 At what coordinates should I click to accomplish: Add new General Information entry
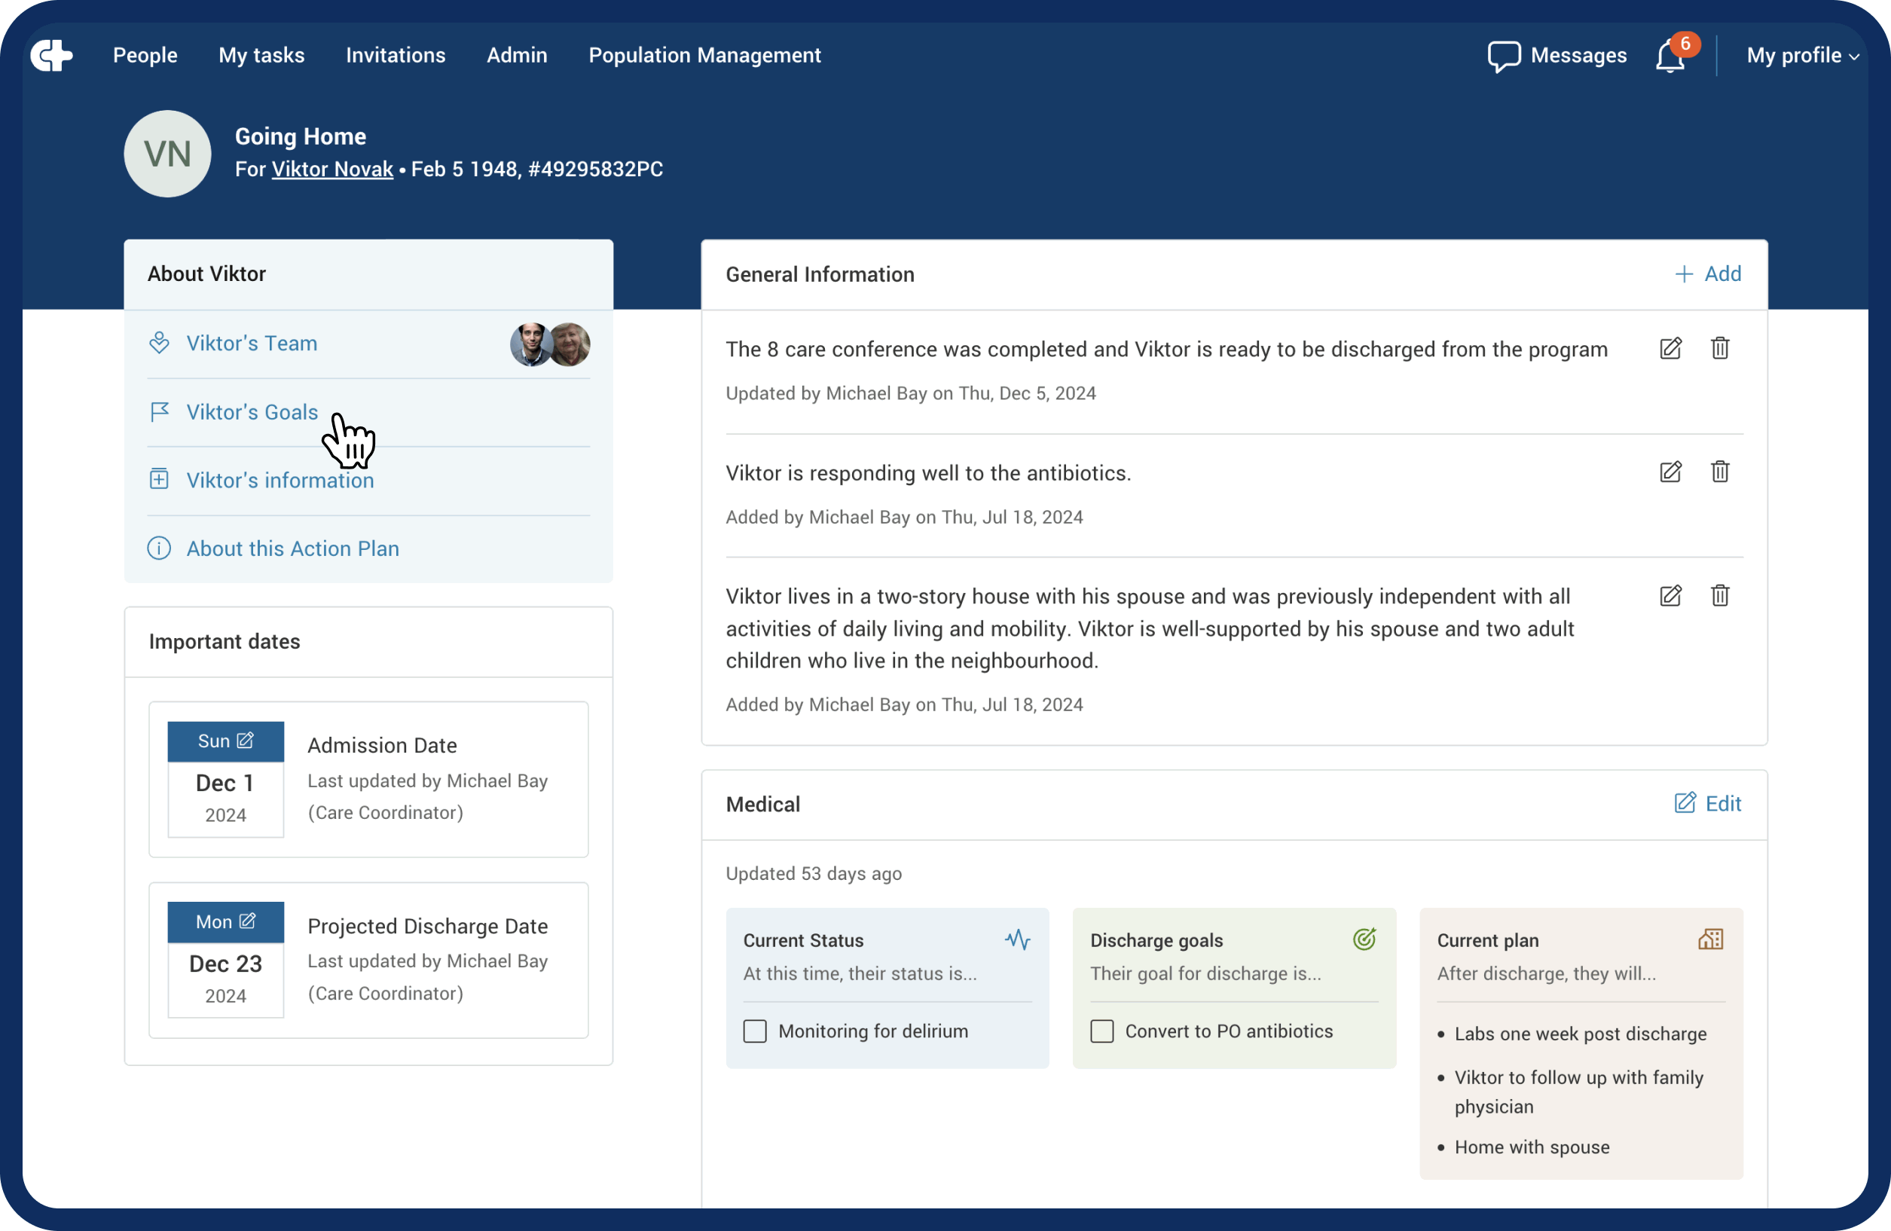[1707, 274]
